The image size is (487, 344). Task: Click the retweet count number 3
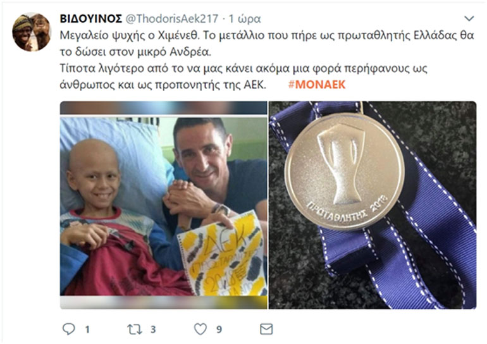tap(153, 329)
